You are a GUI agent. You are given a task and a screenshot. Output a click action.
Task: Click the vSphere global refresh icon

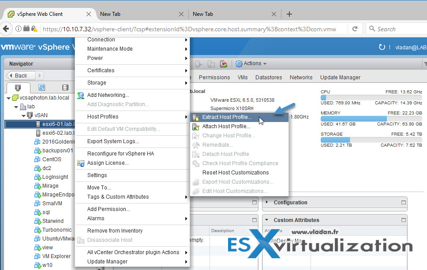point(382,47)
